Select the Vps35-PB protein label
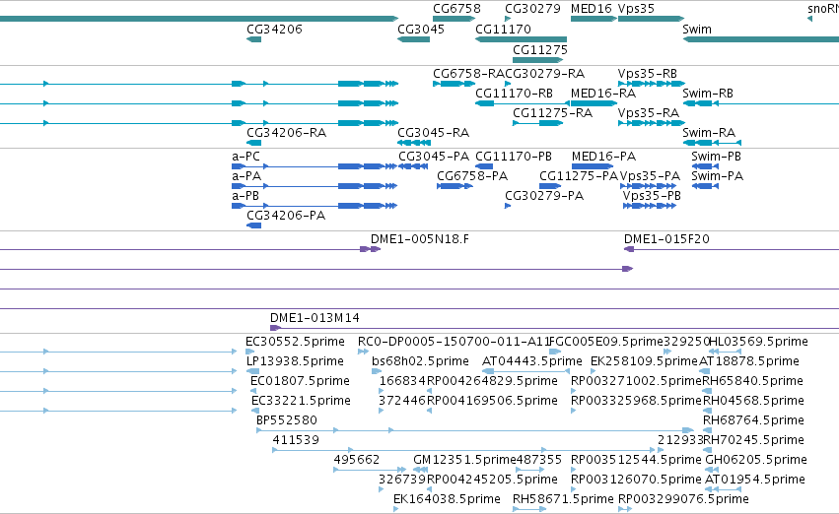This screenshot has width=839, height=514. tap(652, 196)
